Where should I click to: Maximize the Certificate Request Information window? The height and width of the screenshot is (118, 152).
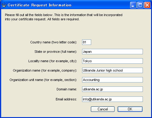(x=140, y=5)
